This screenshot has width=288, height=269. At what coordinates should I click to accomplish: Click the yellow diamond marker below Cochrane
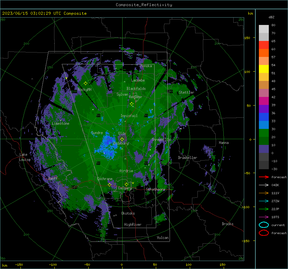pos(110,185)
